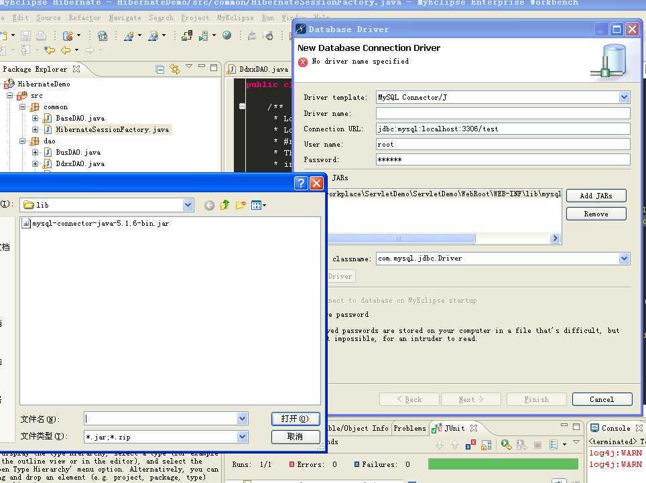
Task: Click show failures only icon in JUnit
Action: (470, 445)
